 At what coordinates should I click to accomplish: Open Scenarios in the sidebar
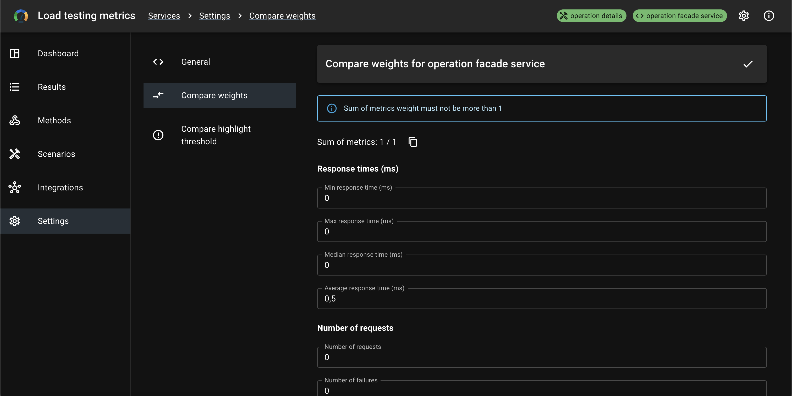[x=65, y=154]
